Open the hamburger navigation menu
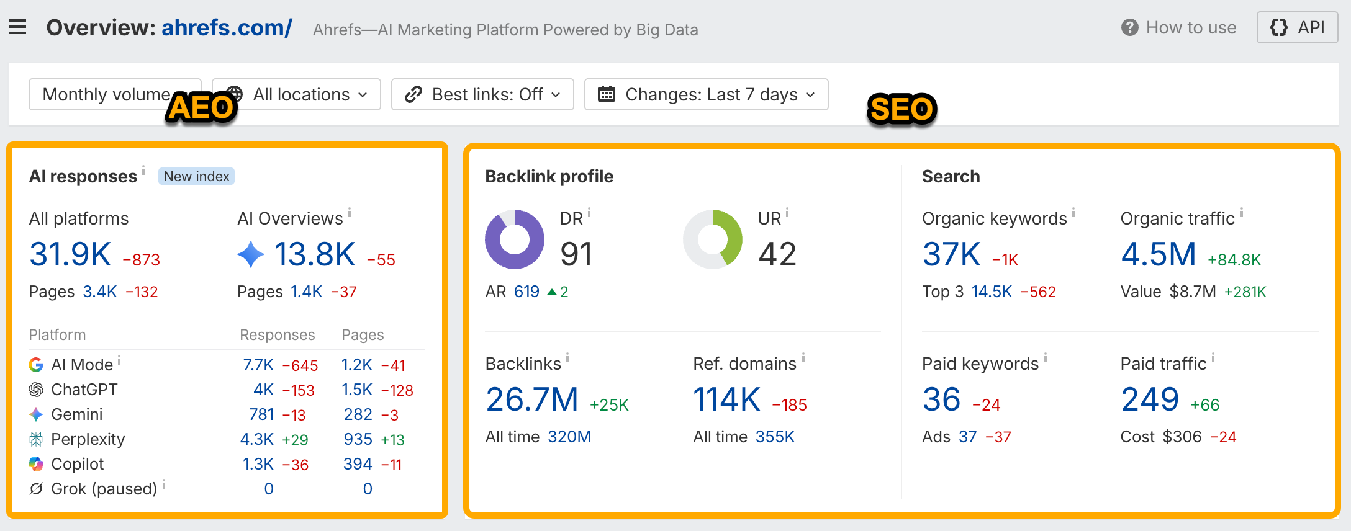This screenshot has height=531, width=1351. pos(17,27)
